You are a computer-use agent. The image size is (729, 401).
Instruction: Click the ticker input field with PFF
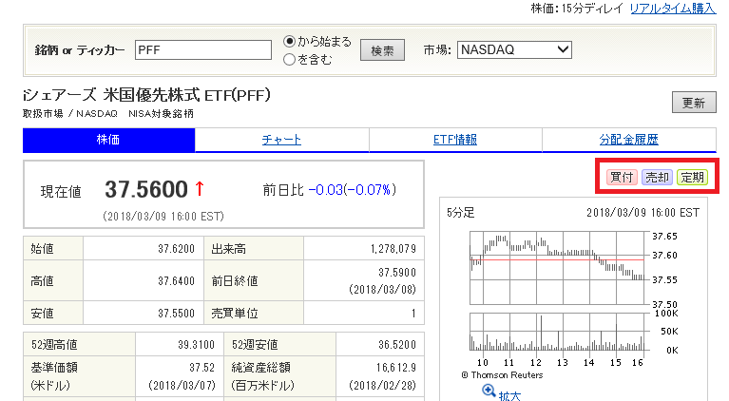[203, 49]
